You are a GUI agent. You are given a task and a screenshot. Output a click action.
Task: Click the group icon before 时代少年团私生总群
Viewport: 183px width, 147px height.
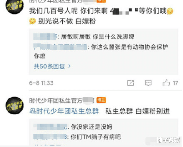pyautogui.click(x=33, y=111)
